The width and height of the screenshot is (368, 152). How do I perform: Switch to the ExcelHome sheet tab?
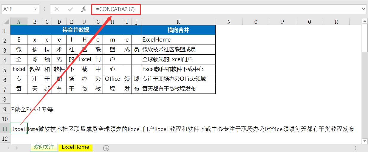tap(75, 147)
